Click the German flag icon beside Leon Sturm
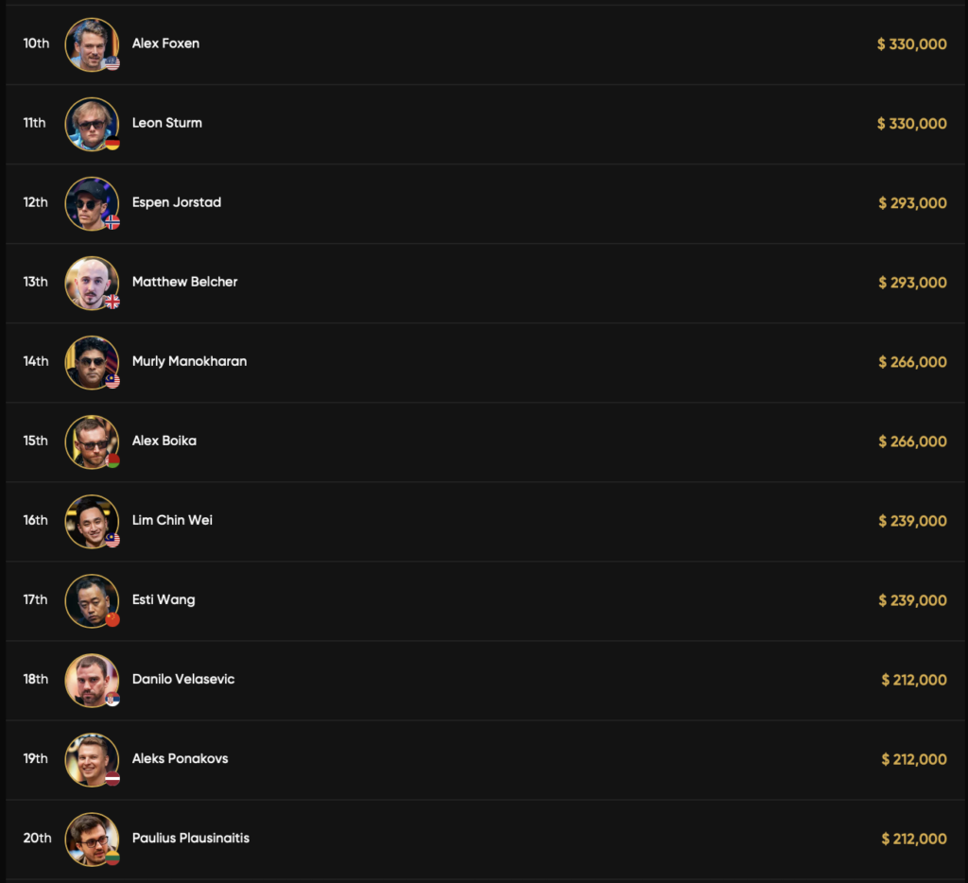Viewport: 968px width, 883px height. coord(112,143)
